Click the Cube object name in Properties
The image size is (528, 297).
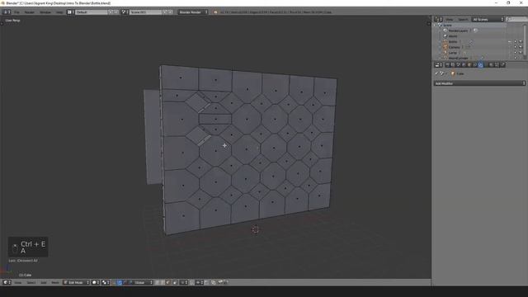pos(460,73)
